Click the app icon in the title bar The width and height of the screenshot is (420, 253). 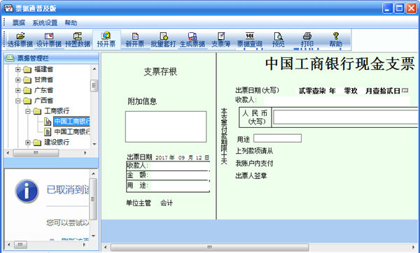pyautogui.click(x=8, y=8)
